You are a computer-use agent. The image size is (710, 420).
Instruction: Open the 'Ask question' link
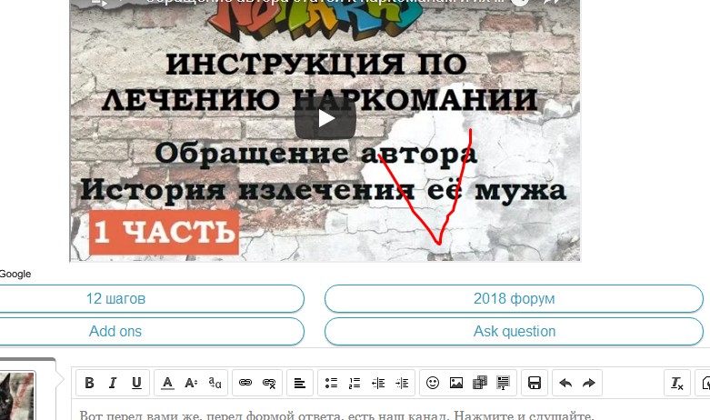(514, 331)
